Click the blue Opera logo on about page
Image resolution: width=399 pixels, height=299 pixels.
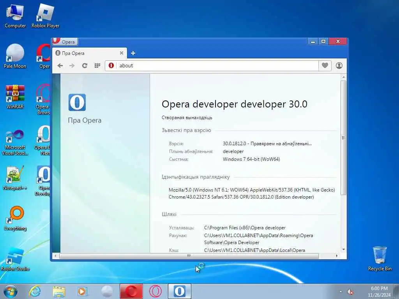pos(77,102)
